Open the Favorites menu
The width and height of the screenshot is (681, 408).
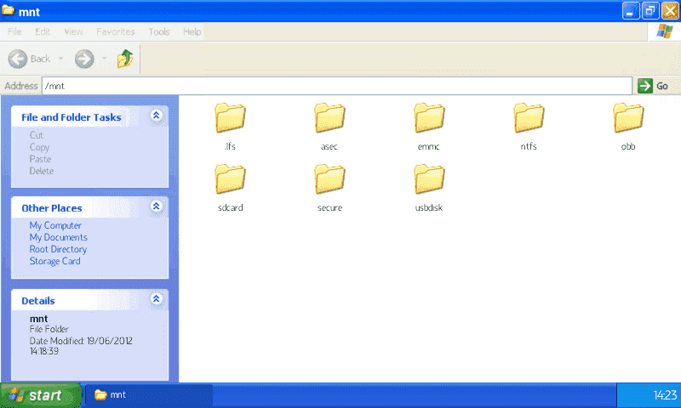point(116,31)
